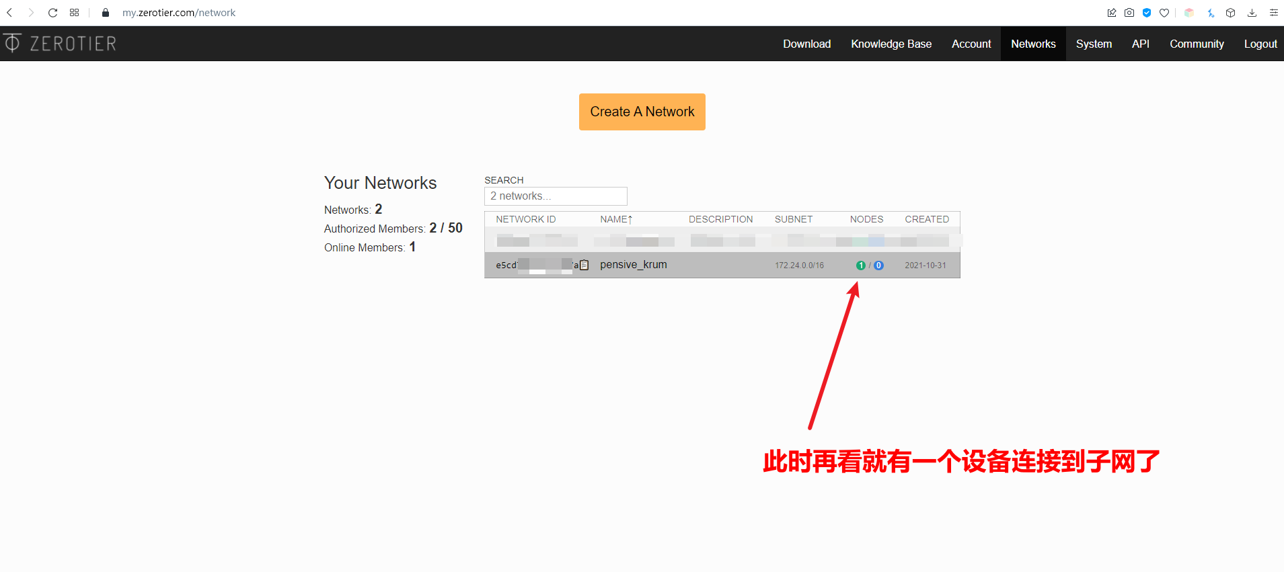
Task: Sort by the NAME column header
Action: 616,219
